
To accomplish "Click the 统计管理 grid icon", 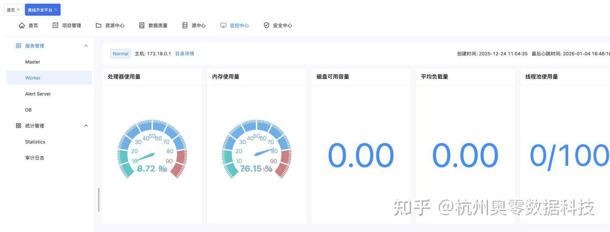I will [19, 126].
